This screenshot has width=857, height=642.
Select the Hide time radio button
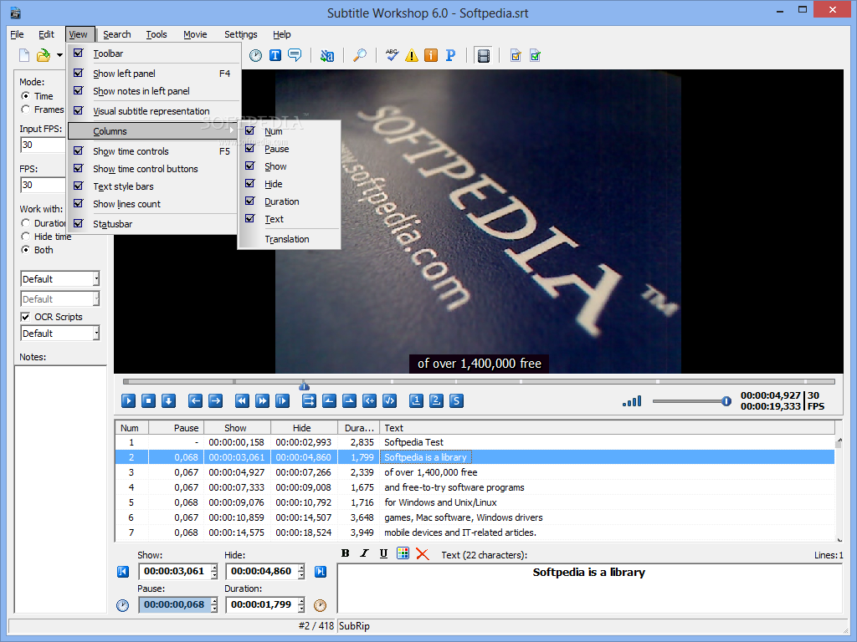[x=25, y=237]
